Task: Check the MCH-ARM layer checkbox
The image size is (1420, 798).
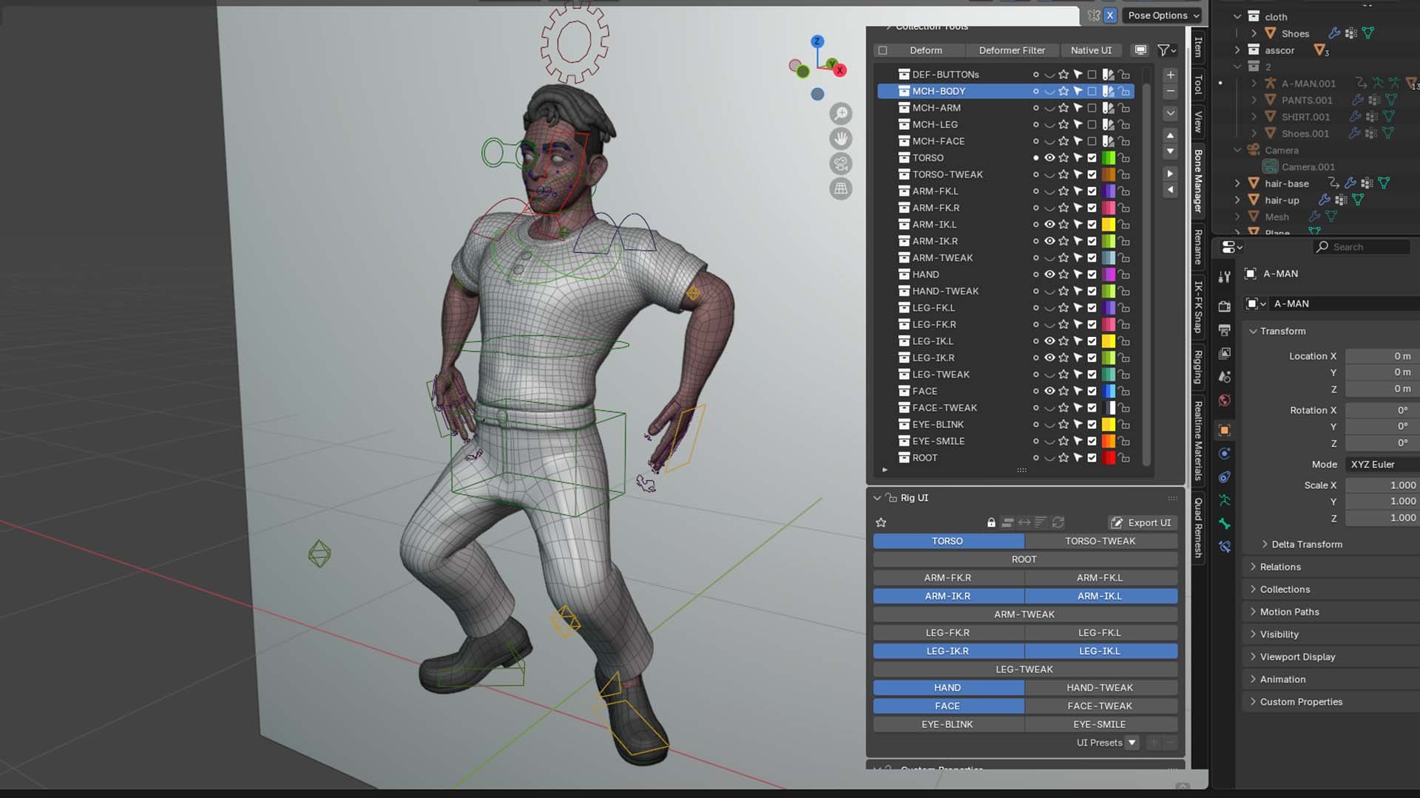Action: click(1092, 108)
